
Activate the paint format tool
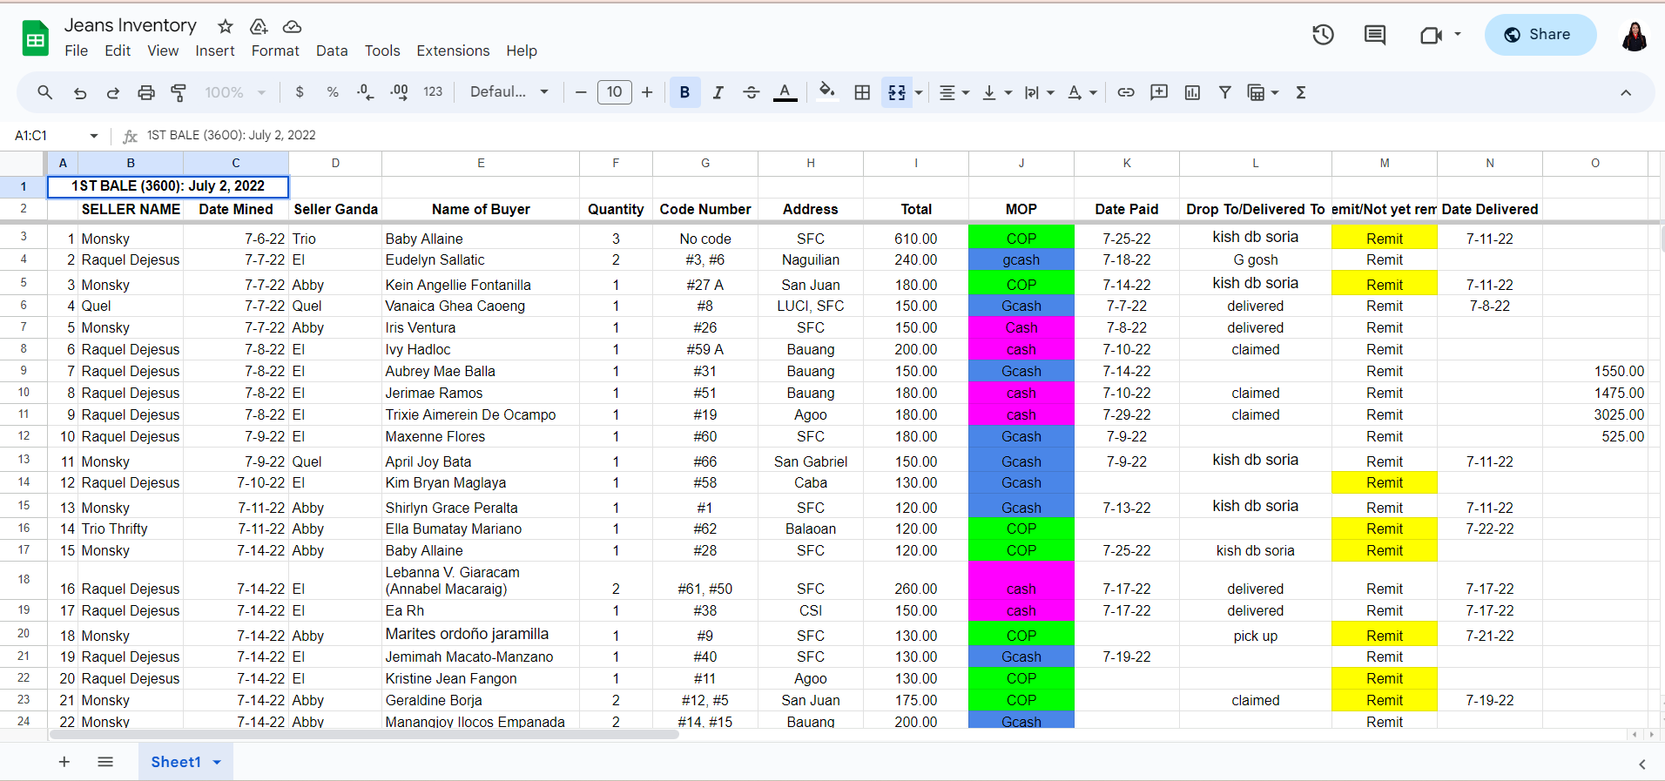click(x=179, y=92)
